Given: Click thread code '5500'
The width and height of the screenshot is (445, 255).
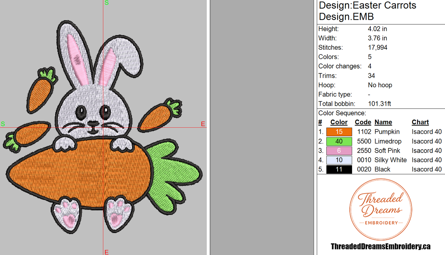Looking at the screenshot, I should click(x=364, y=142).
